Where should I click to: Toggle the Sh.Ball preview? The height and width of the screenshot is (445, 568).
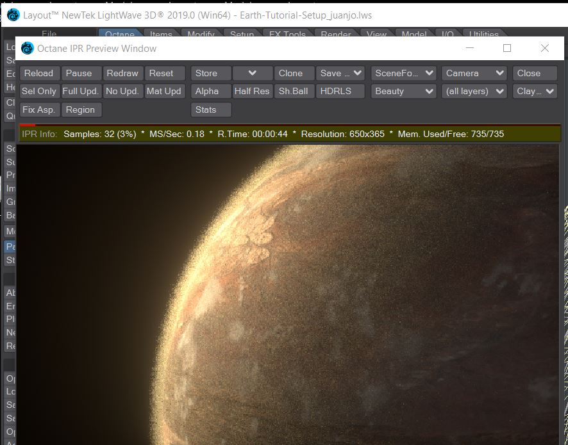coord(294,91)
